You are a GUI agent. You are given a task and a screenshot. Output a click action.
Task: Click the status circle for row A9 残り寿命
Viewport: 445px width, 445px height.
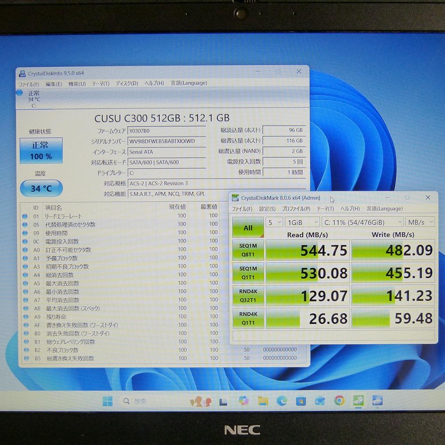tap(26, 317)
